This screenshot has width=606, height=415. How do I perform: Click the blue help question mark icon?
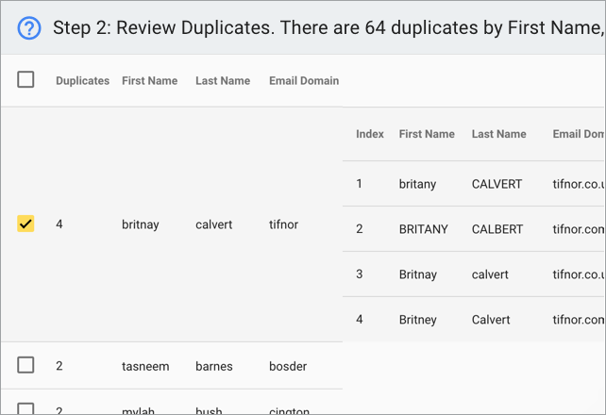pyautogui.click(x=29, y=27)
